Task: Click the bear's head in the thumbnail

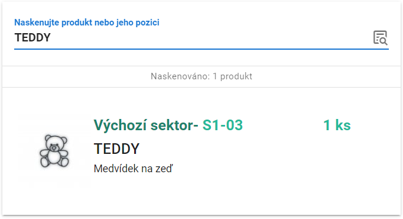Action: click(x=56, y=143)
